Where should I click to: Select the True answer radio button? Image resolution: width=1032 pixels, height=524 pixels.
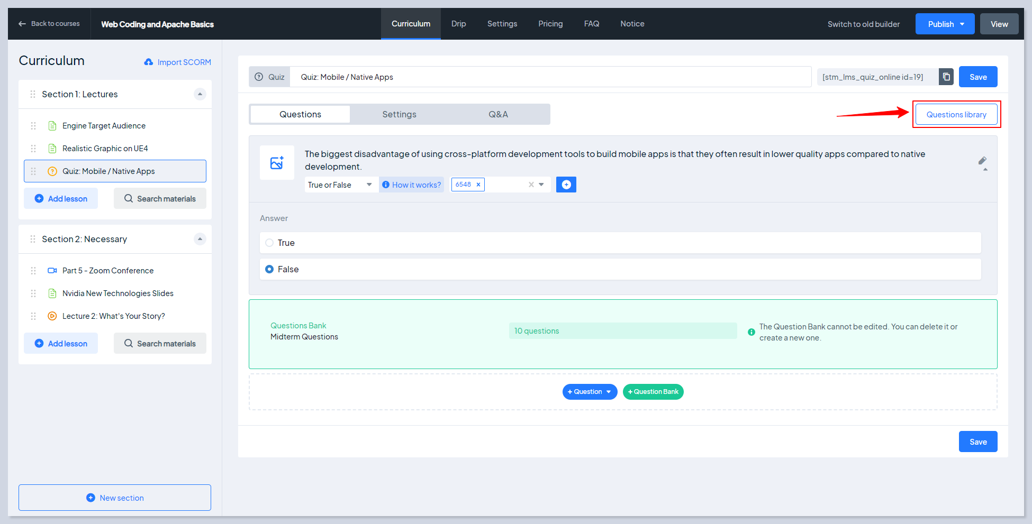click(269, 243)
